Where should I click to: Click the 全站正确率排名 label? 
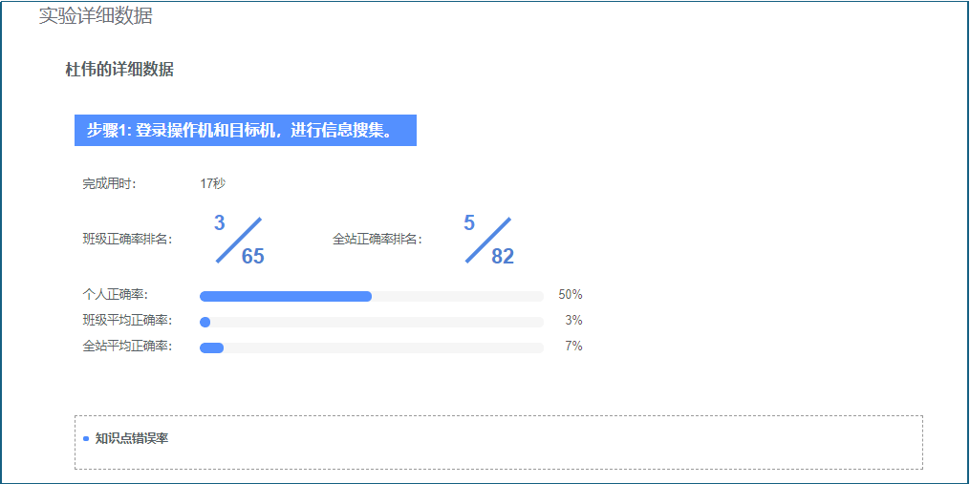pyautogui.click(x=377, y=240)
